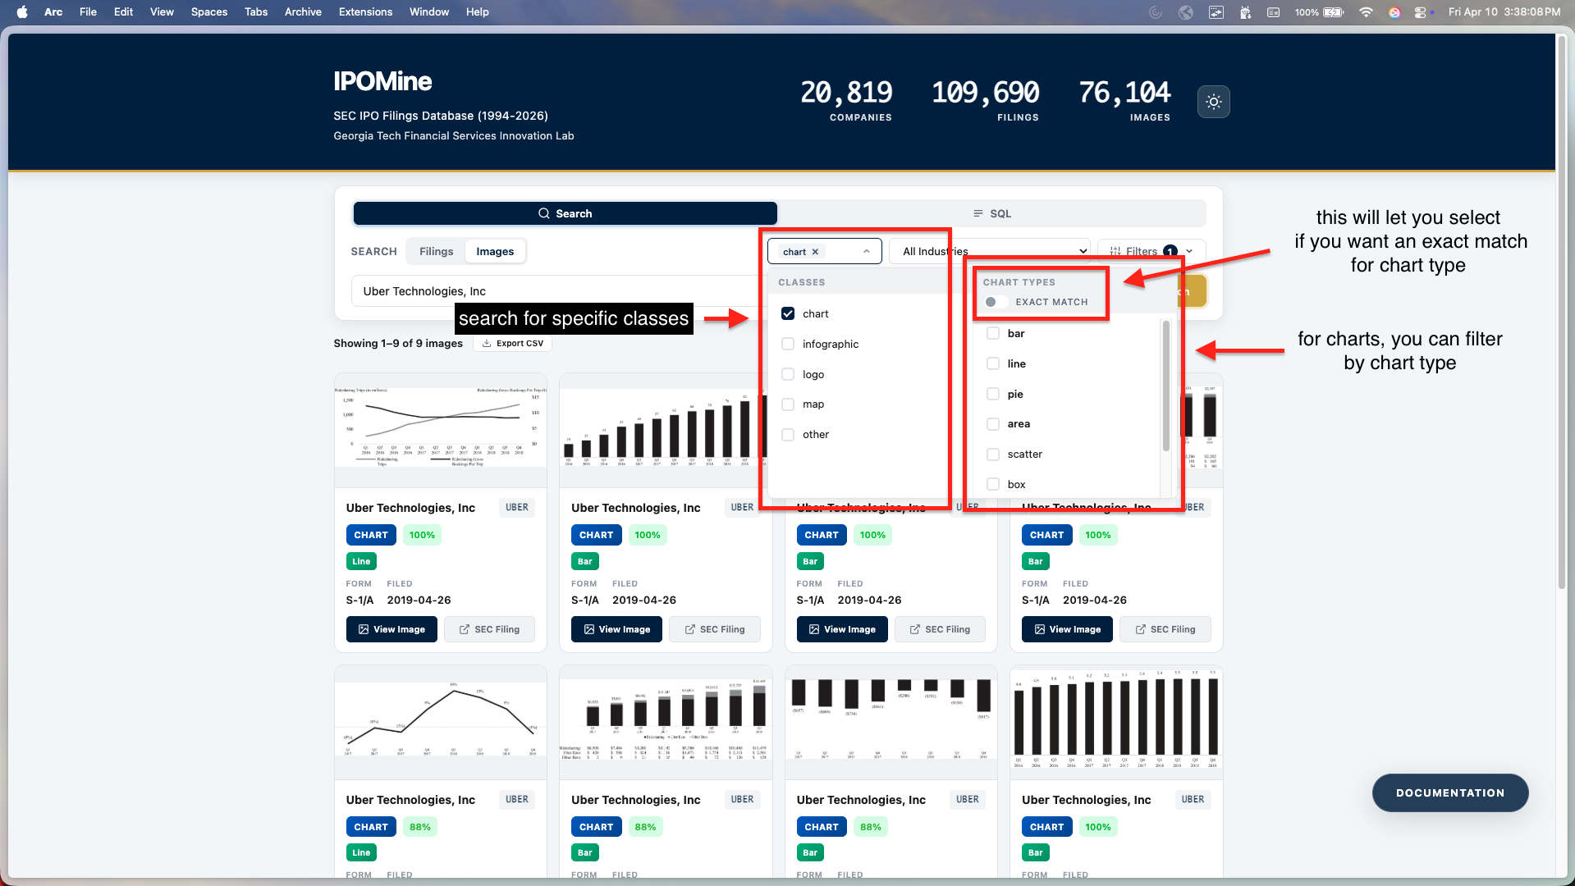Click the 20,819 Companies statistic

pos(846,100)
